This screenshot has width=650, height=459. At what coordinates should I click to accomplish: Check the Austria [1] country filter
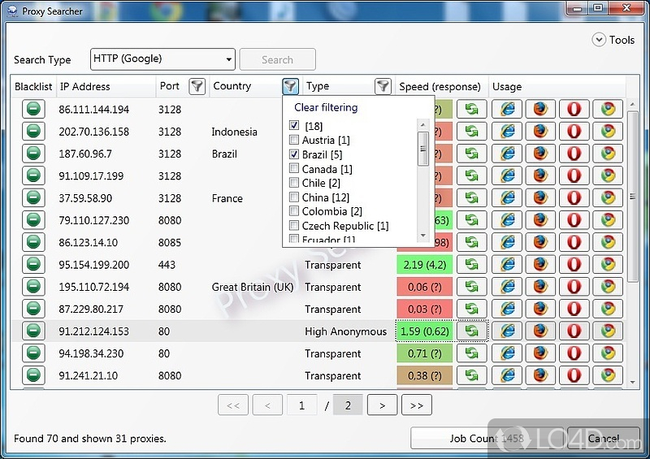(x=294, y=141)
